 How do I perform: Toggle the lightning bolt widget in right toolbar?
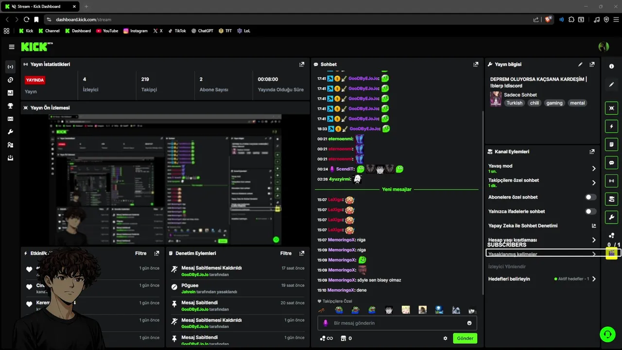[611, 126]
